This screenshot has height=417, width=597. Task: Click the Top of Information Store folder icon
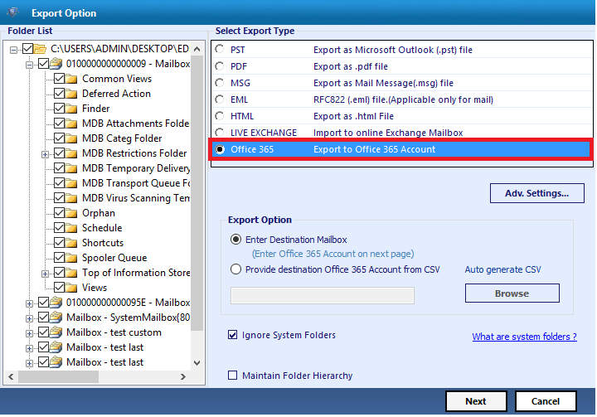[70, 273]
